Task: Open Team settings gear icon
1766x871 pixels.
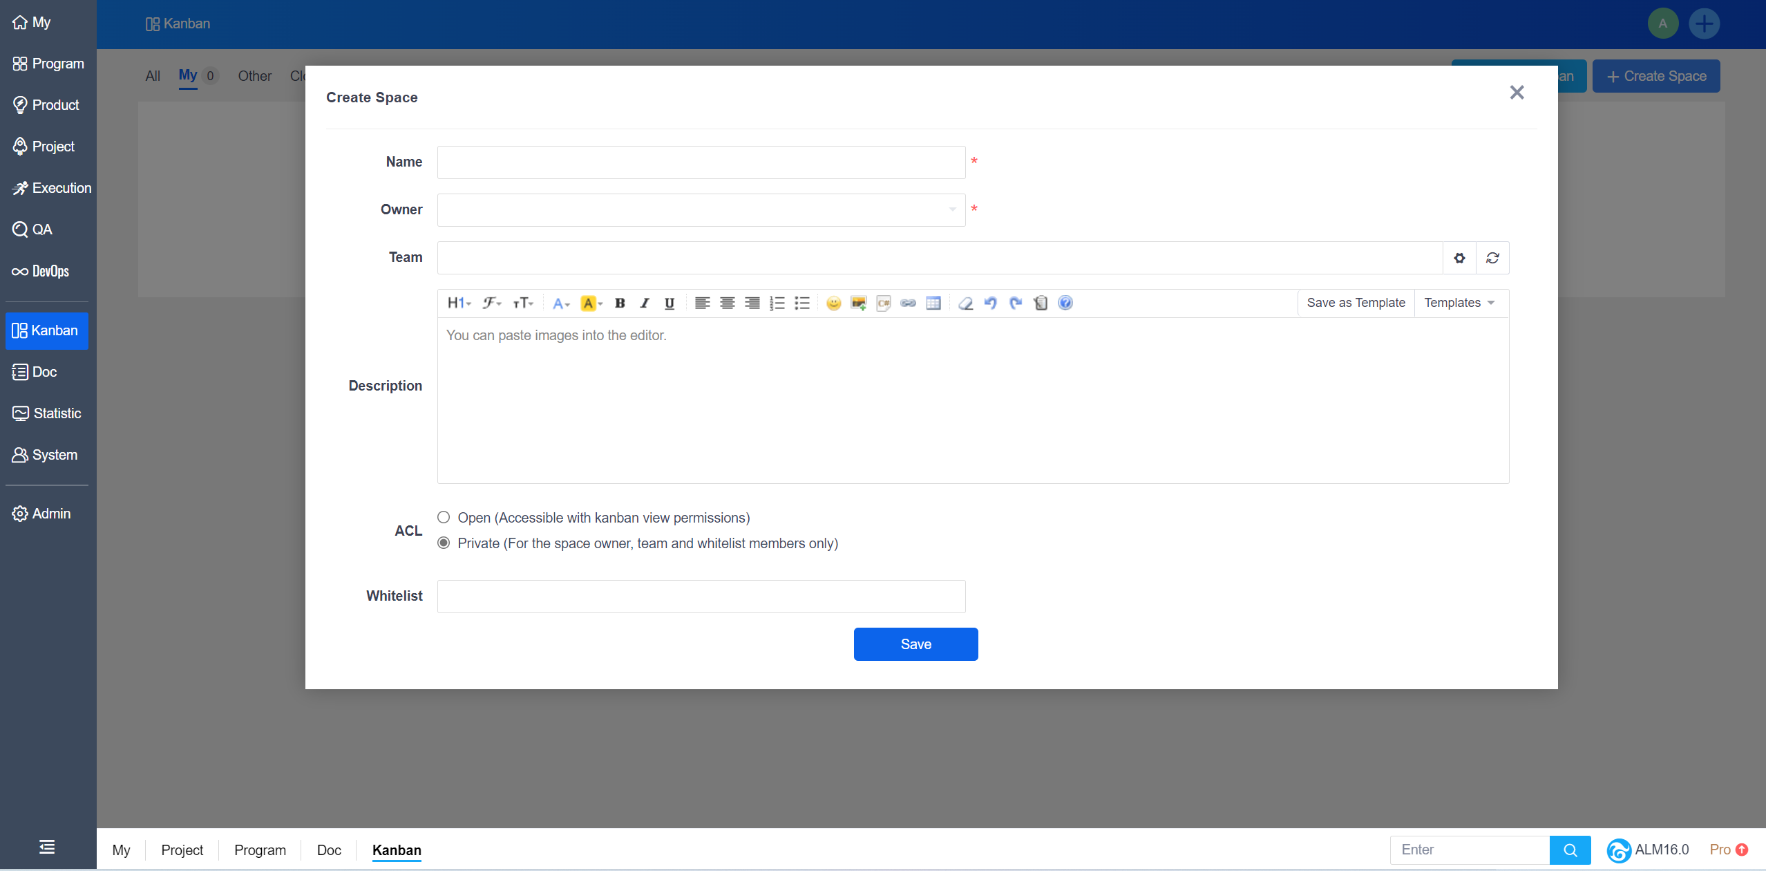Action: click(1459, 258)
